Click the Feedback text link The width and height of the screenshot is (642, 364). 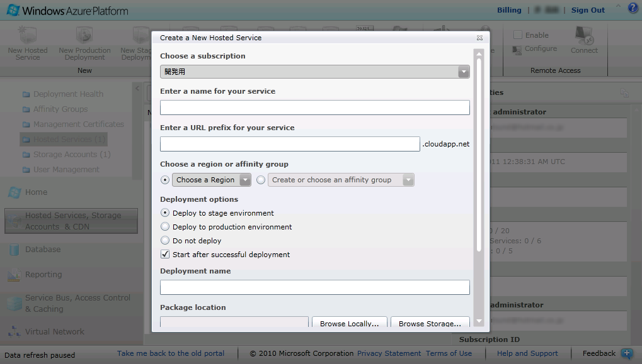click(x=599, y=354)
